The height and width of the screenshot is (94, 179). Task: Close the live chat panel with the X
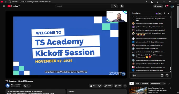(x=168, y=13)
